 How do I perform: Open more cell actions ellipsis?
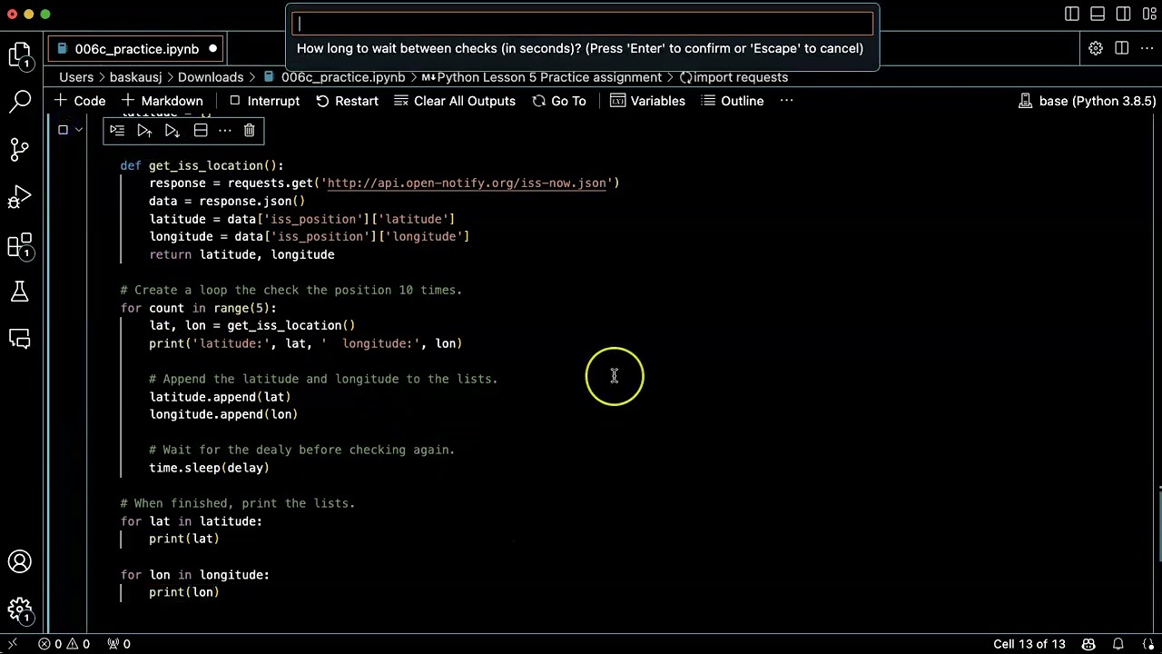pyautogui.click(x=225, y=131)
